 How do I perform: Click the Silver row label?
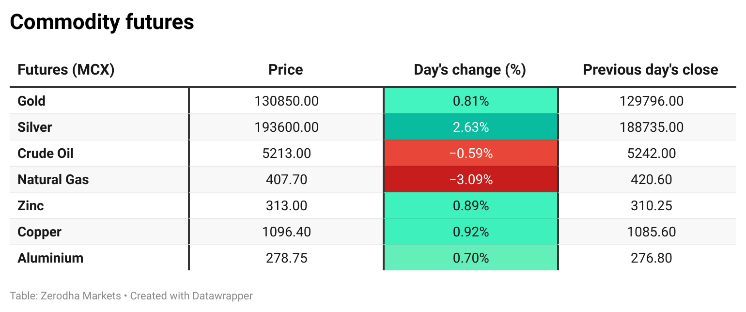click(35, 127)
